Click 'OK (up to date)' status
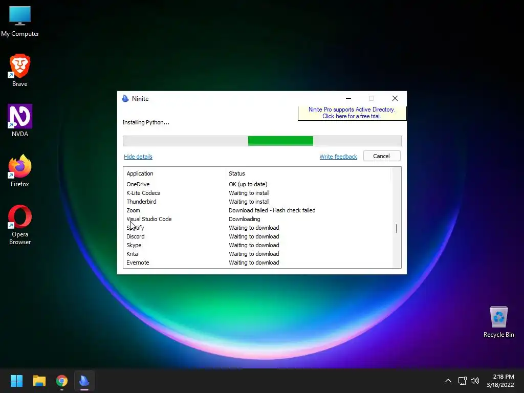Viewport: 524px width, 393px height. coord(248,184)
